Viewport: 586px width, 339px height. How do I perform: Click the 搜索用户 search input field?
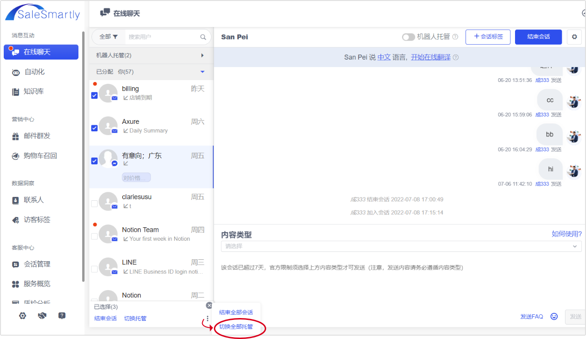tap(161, 37)
